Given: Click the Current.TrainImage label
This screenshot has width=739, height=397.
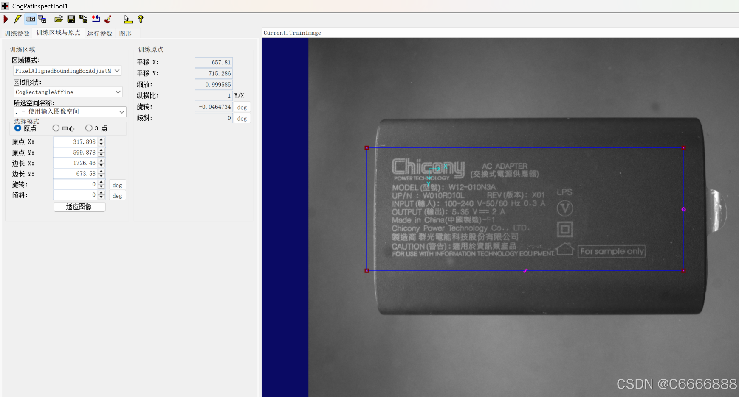Looking at the screenshot, I should [292, 33].
